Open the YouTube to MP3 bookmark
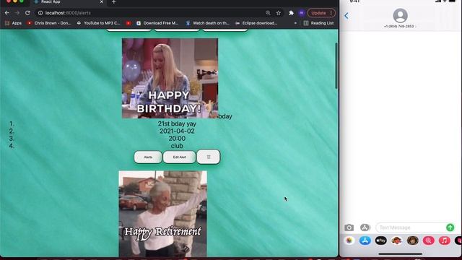Screen dimensions: 462x260 (98, 23)
